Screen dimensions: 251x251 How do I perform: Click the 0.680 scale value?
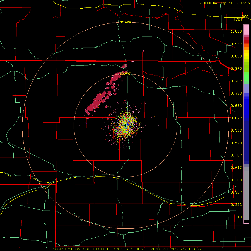[x=236, y=106]
